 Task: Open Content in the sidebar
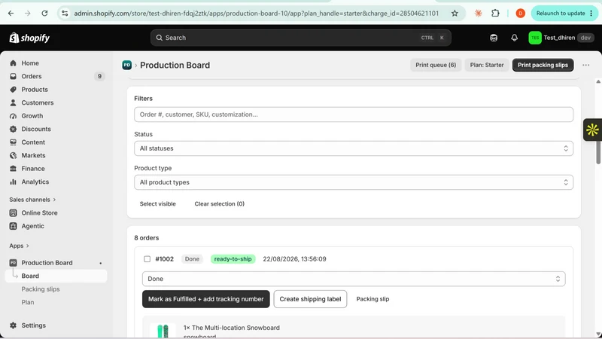(x=33, y=142)
